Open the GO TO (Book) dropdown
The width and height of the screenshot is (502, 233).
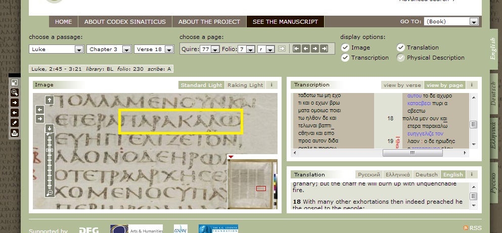click(451, 21)
